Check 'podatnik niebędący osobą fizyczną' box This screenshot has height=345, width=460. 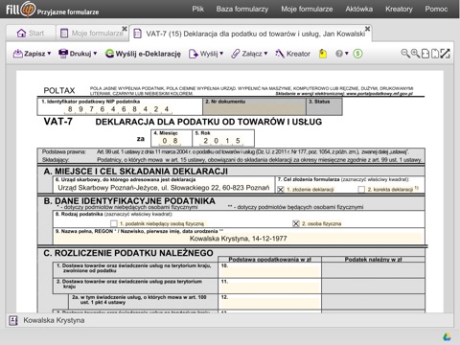[114, 223]
